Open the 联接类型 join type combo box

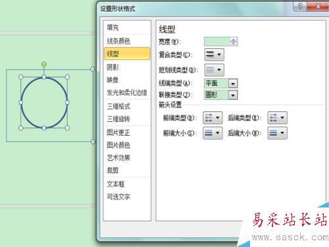(220, 95)
